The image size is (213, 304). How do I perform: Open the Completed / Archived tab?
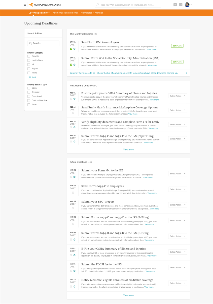(92, 13)
